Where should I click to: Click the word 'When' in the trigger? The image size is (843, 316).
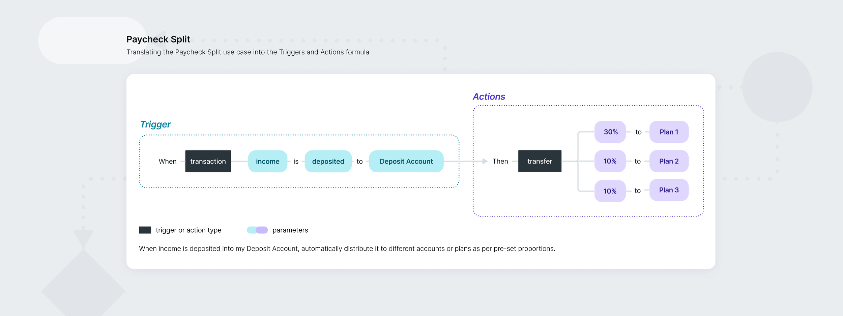click(x=168, y=161)
